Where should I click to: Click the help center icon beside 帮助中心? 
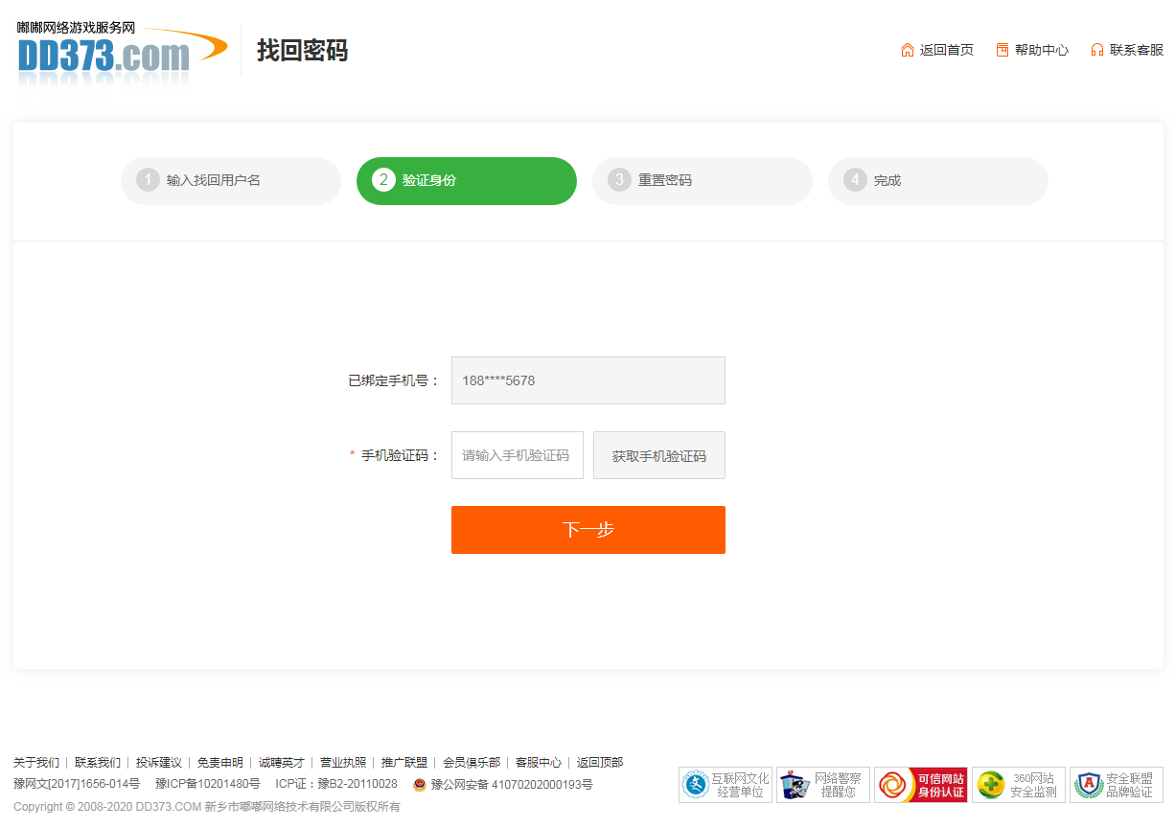coord(1002,50)
